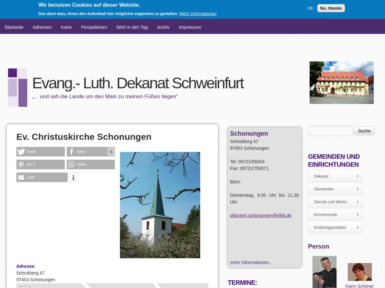Share via WhatsApp teilen button
385x288 pixels.
[x=90, y=164]
